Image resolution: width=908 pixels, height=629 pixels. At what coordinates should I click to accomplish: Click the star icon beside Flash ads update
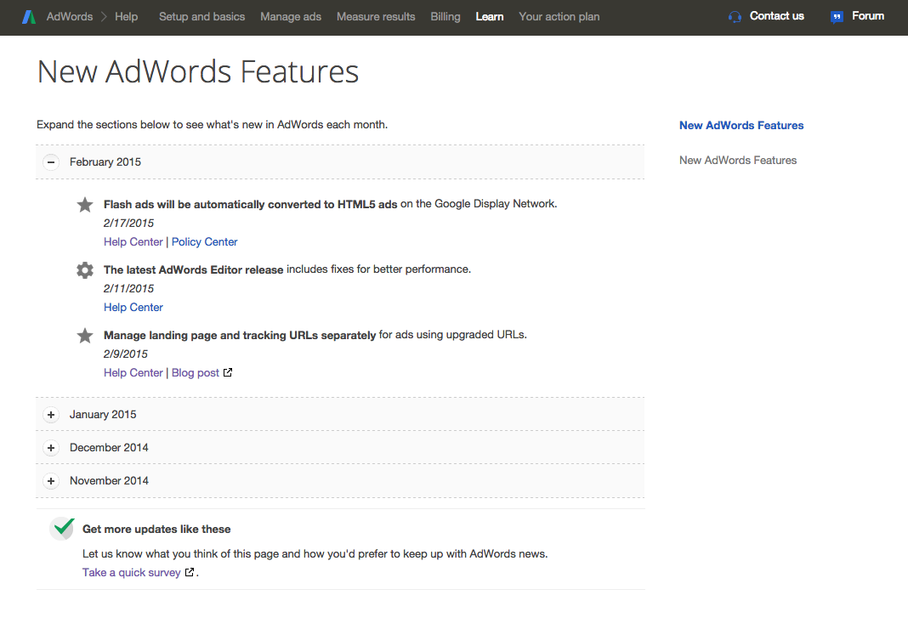click(85, 205)
